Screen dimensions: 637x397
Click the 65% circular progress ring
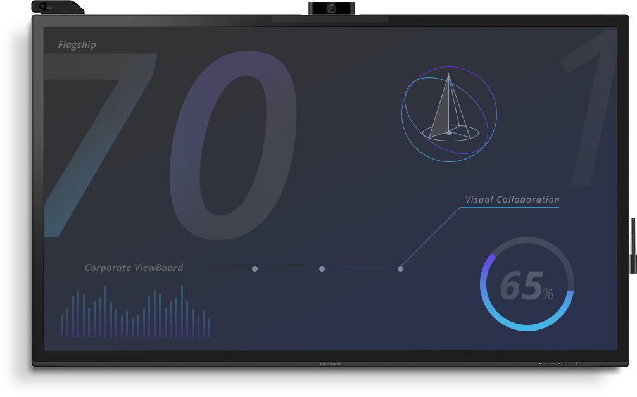526,284
